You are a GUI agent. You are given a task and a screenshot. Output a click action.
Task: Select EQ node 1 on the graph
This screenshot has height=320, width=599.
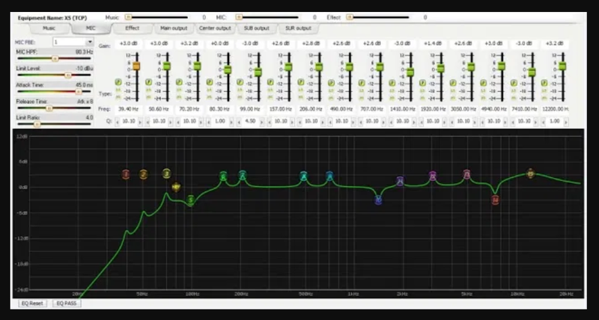tap(126, 174)
